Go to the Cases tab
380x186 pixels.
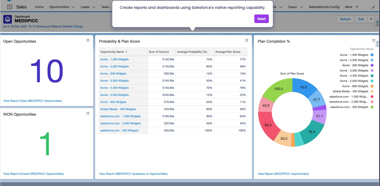click(x=292, y=7)
